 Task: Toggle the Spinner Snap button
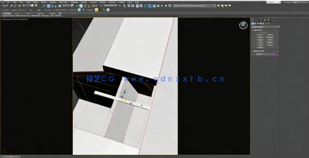(x=97, y=6)
